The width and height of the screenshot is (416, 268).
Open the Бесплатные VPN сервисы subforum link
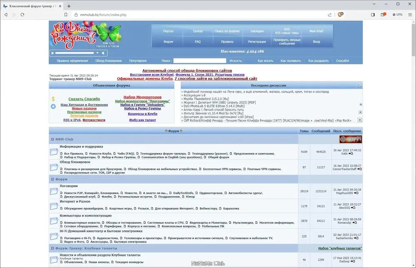coord(222,169)
